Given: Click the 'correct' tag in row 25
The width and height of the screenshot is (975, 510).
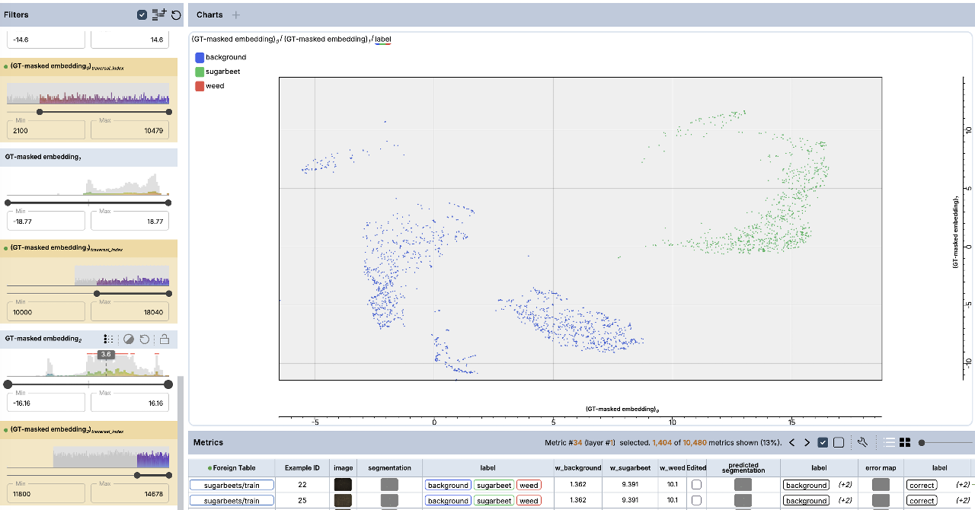Looking at the screenshot, I should (x=922, y=501).
